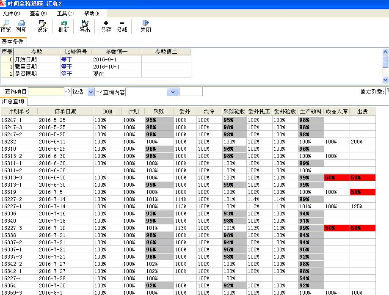
Task: Select the 汇总查询 tab
Action: pos(13,101)
